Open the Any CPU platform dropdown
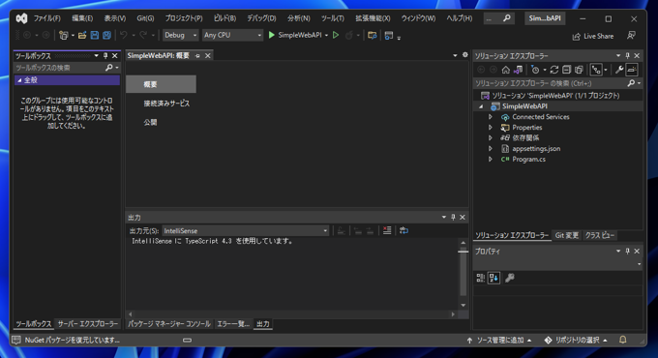Image resolution: width=658 pixels, height=358 pixels. [232, 35]
